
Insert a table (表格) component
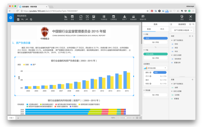click(x=72, y=18)
